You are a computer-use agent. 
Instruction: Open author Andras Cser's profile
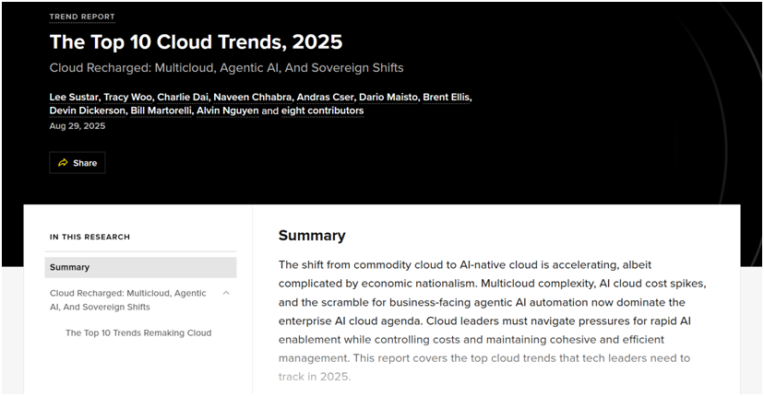[x=325, y=98]
